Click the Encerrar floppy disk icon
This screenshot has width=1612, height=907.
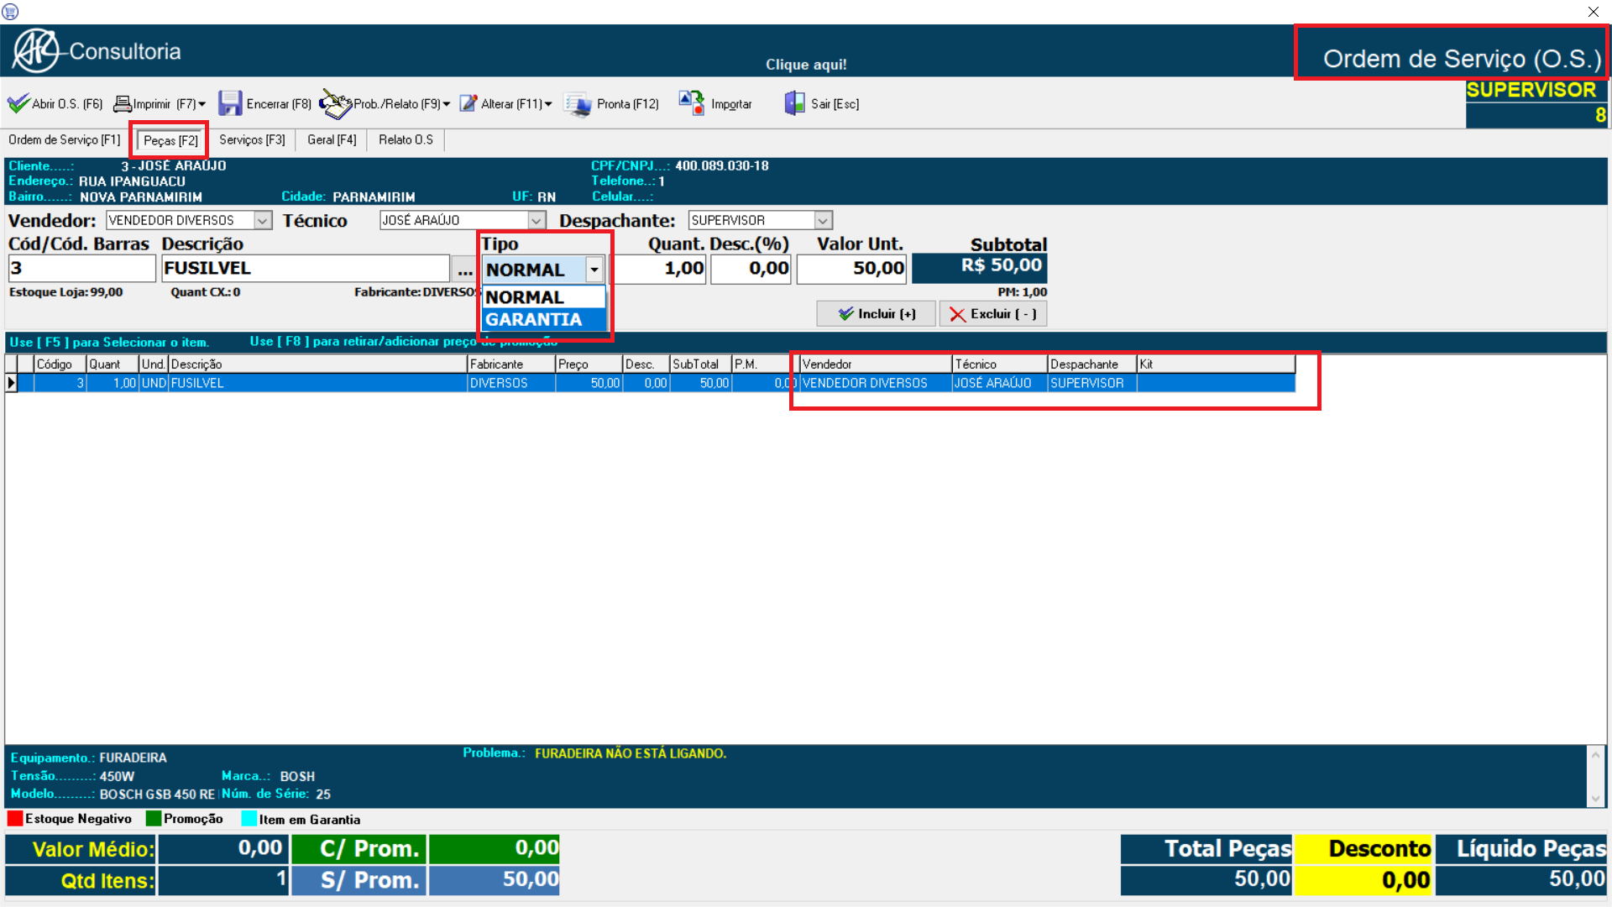tap(229, 103)
